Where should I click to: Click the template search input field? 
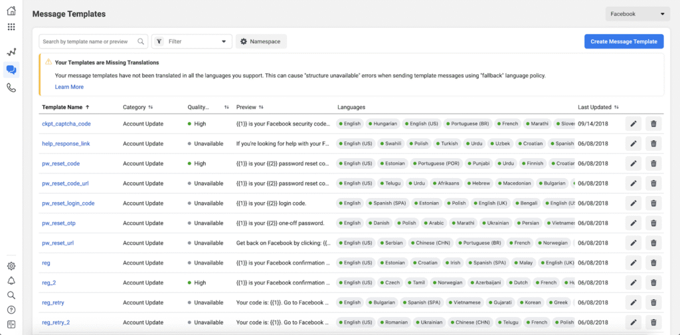click(x=89, y=41)
